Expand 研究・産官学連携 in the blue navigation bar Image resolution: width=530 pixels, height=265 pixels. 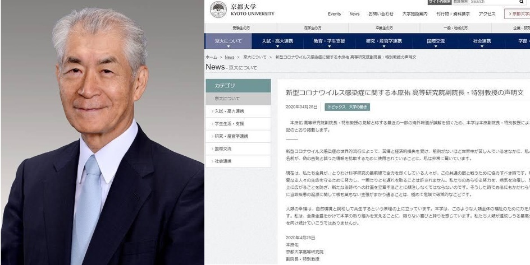click(x=384, y=41)
